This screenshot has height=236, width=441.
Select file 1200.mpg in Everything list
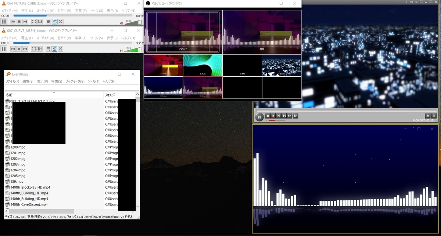click(18, 147)
